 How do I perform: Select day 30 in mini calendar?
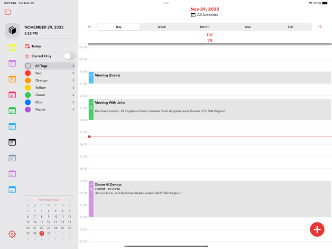click(49, 233)
